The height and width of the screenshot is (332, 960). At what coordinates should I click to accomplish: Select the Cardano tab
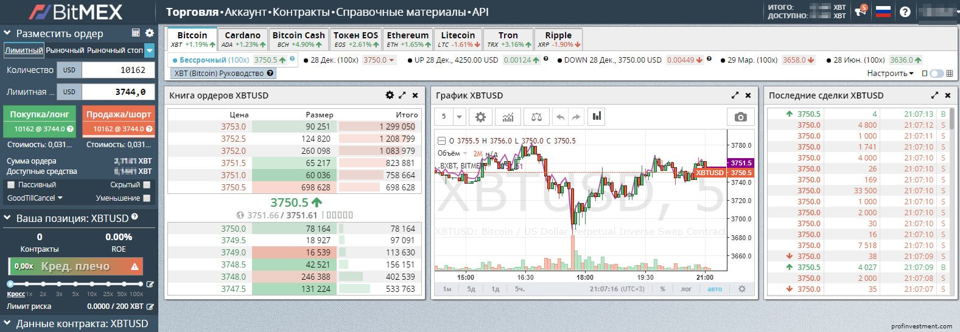(243, 39)
